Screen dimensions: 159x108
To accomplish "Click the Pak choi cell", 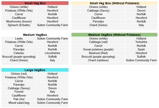I will [19, 99].
